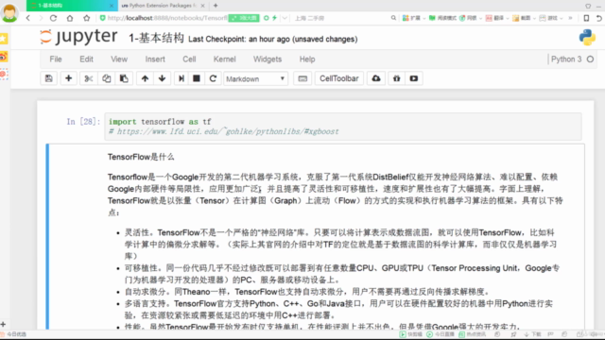Close the Python Extension Packages tab

coord(202,6)
